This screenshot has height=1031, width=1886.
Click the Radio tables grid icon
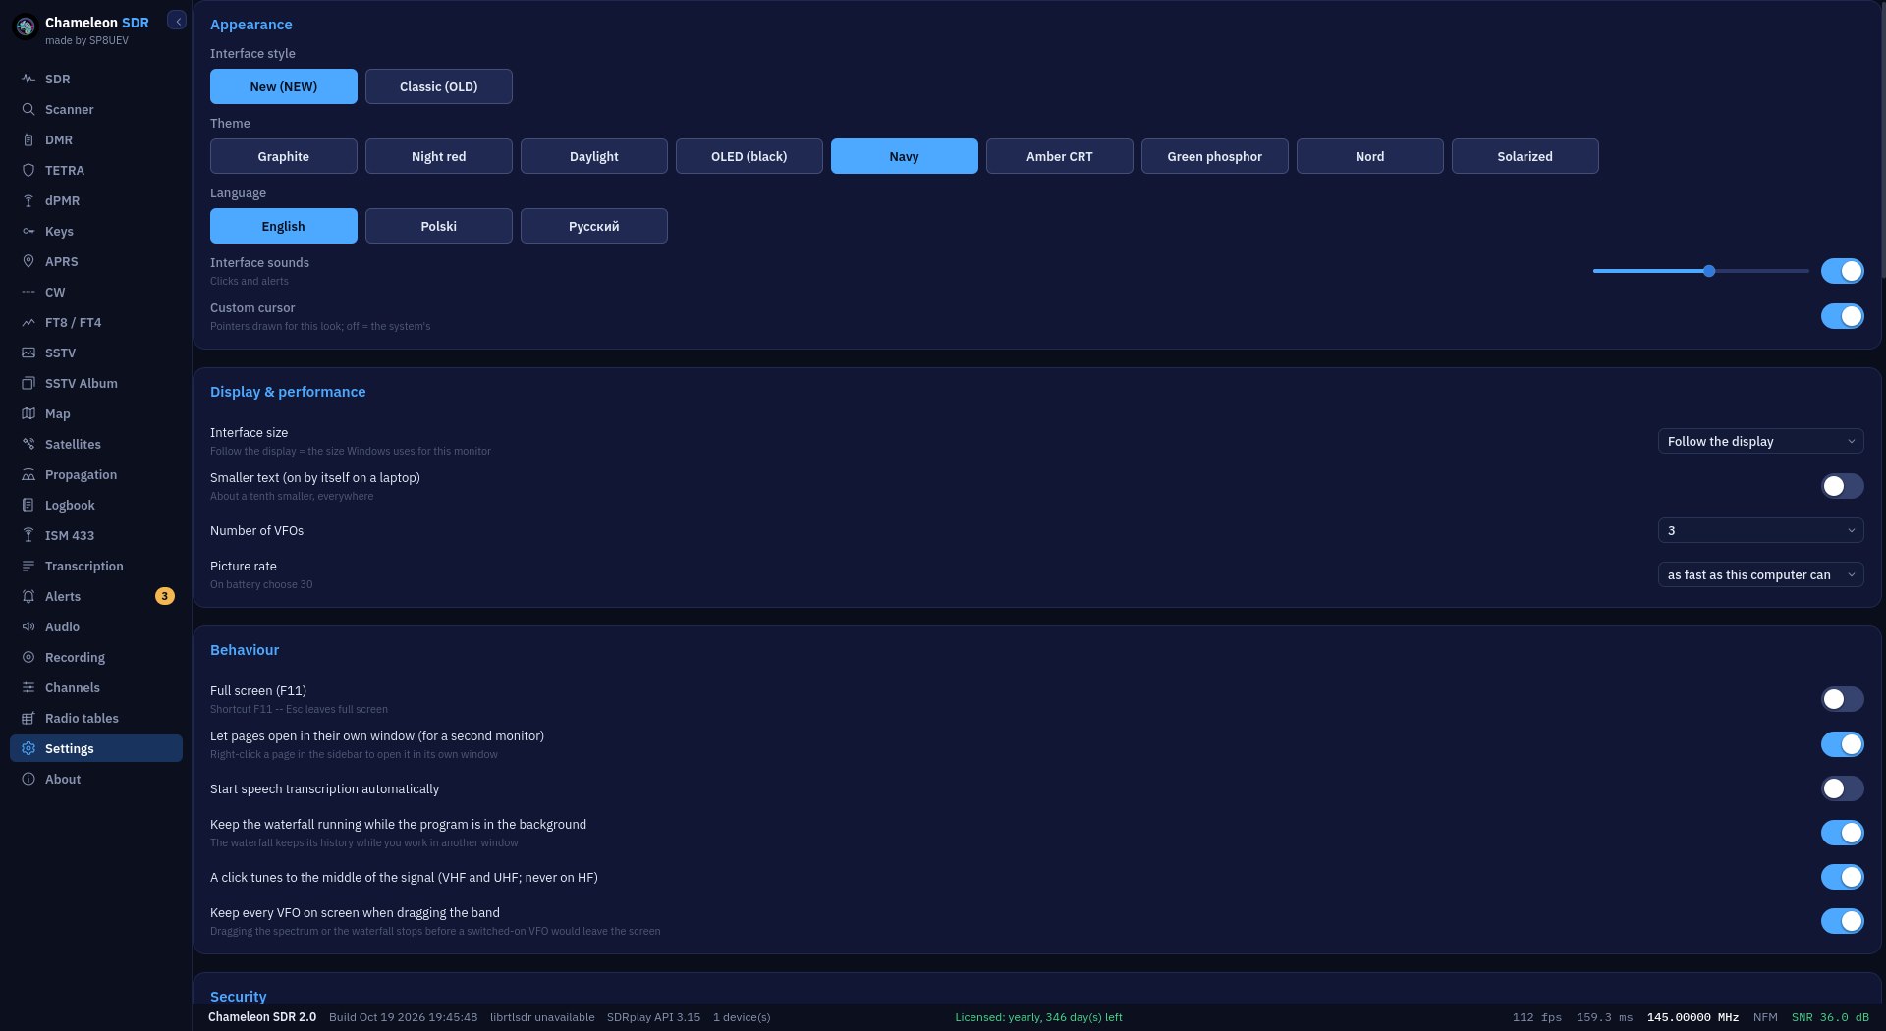click(28, 718)
